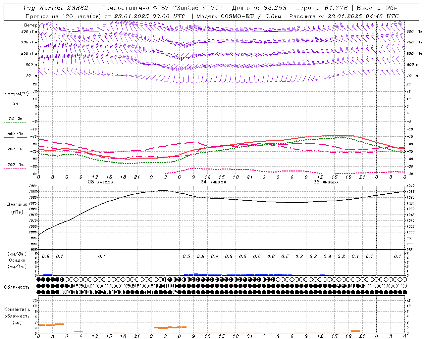The width and height of the screenshot is (424, 339).
Task: Click the Осадки precipitation label
Action: [17, 260]
